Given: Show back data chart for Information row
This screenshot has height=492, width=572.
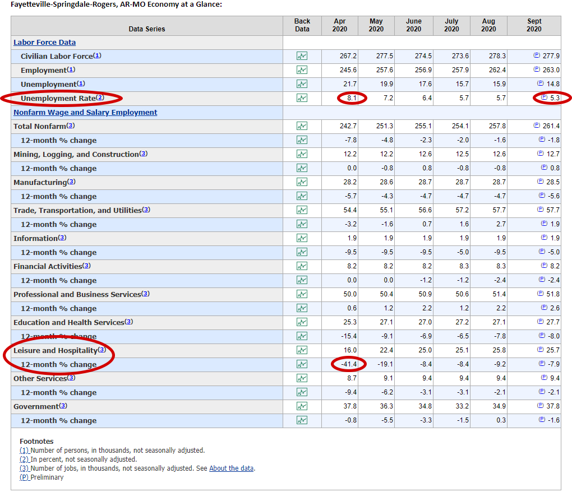Looking at the screenshot, I should click(x=302, y=238).
